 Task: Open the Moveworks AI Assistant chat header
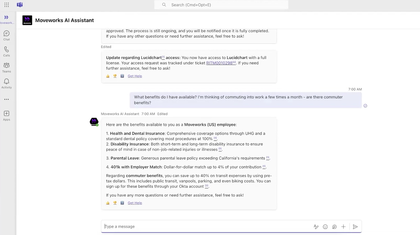tap(64, 20)
